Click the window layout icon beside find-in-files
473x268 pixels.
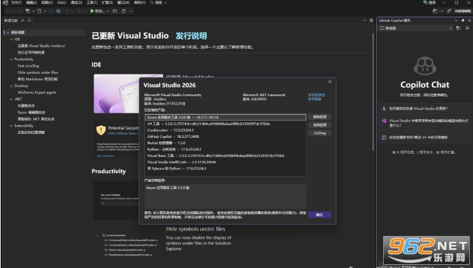(x=123, y=11)
